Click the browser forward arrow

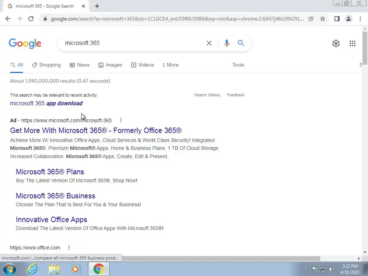click(19, 19)
